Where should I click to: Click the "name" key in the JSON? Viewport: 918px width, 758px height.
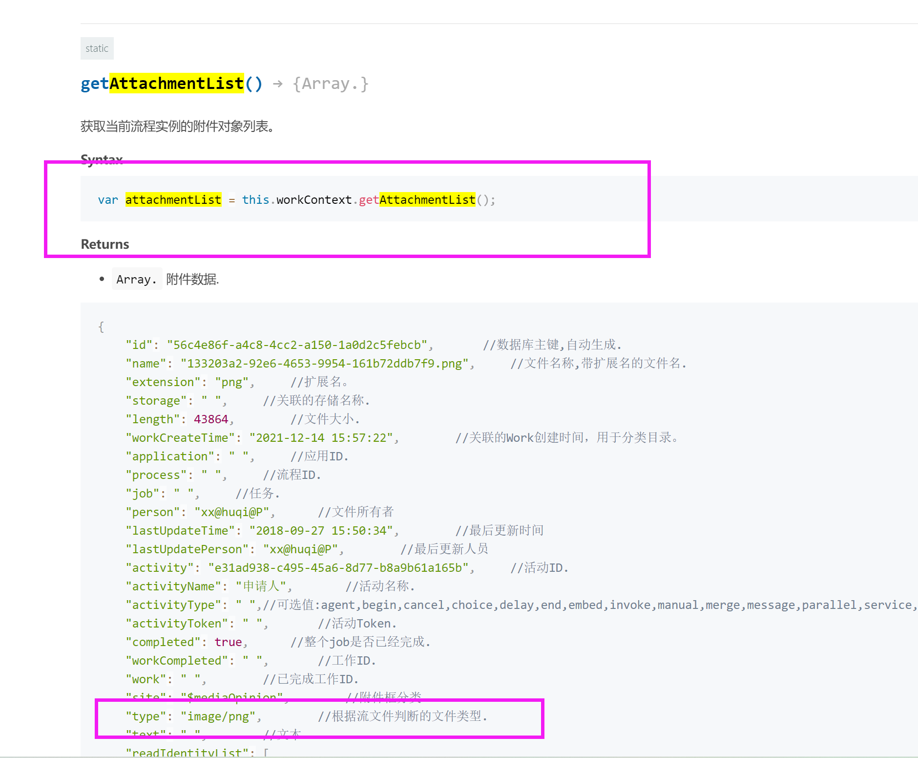point(146,364)
